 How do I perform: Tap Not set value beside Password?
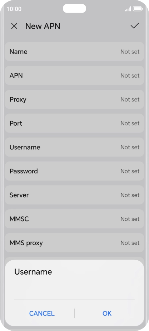130,171
